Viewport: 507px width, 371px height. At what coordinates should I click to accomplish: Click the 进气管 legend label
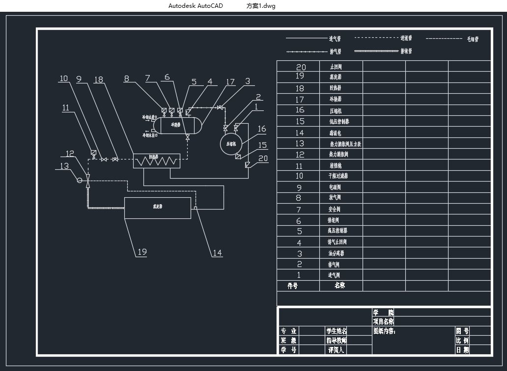coord(335,38)
